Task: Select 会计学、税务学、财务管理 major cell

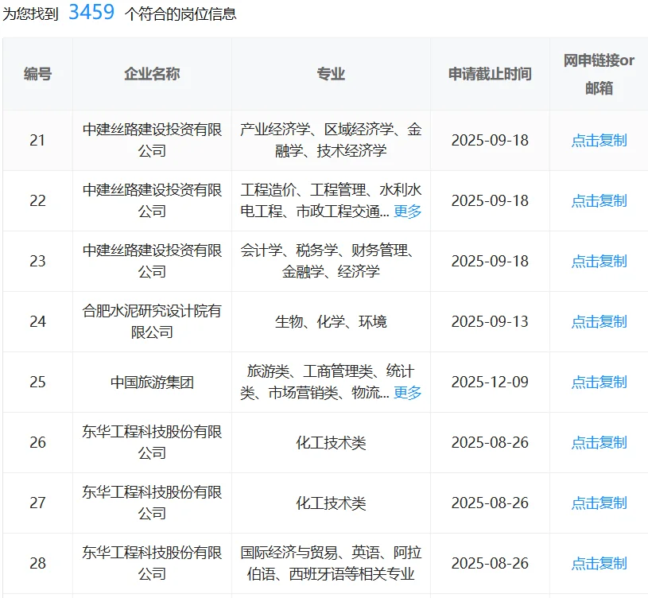Action: 331,261
